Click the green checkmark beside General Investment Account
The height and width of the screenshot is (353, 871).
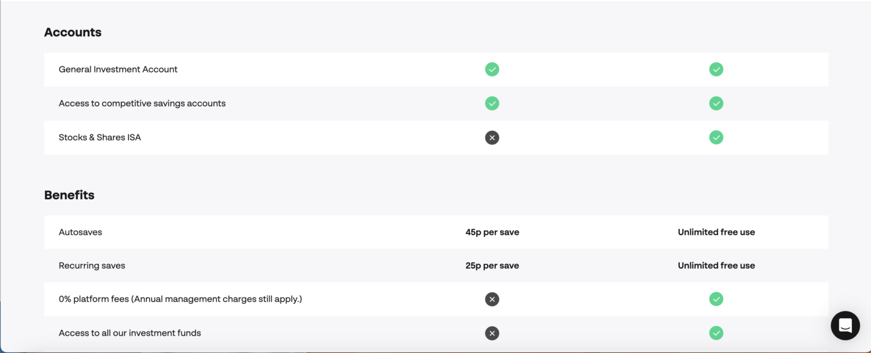pyautogui.click(x=492, y=69)
